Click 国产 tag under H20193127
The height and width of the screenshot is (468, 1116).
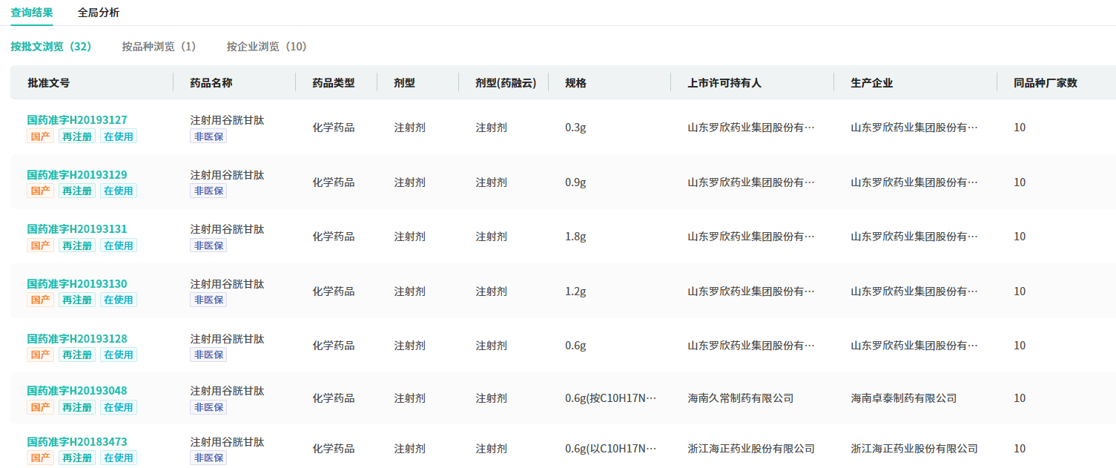[41, 136]
